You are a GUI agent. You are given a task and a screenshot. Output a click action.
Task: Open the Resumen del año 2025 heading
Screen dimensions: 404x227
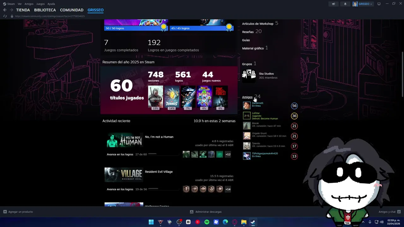128,62
